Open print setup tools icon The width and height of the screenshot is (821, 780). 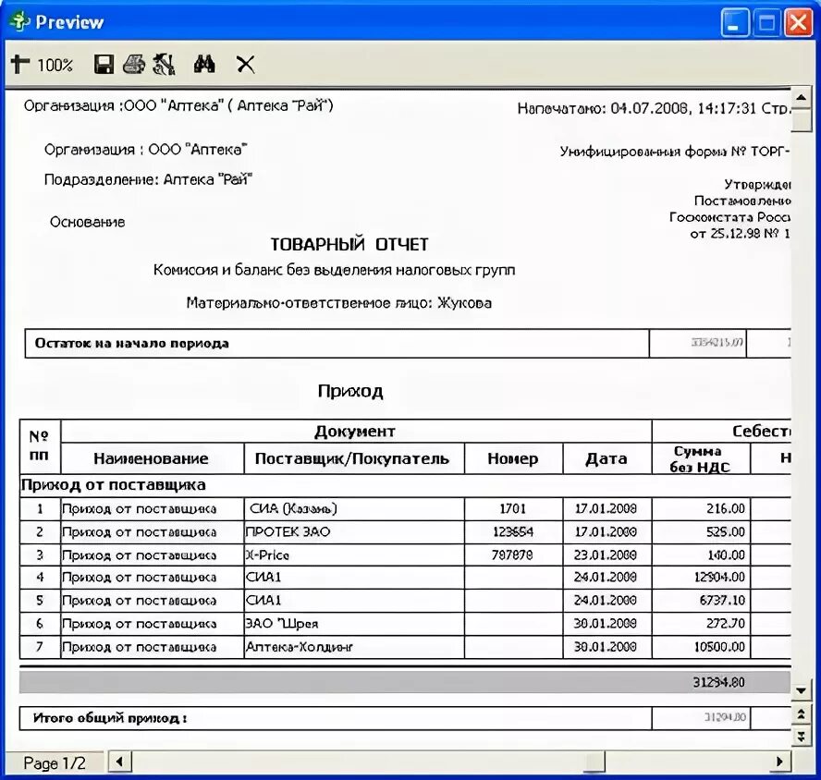[x=164, y=65]
